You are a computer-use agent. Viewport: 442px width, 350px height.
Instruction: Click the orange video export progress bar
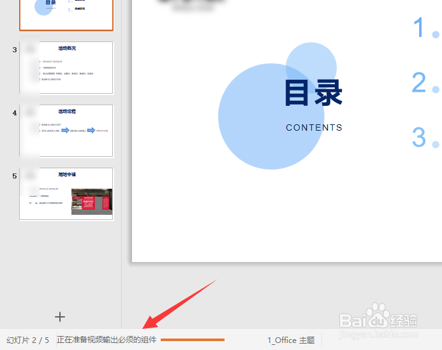click(193, 340)
